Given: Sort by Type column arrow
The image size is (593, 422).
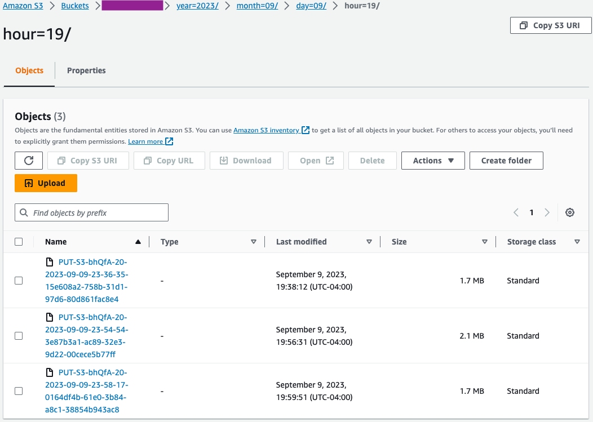Looking at the screenshot, I should pos(254,242).
